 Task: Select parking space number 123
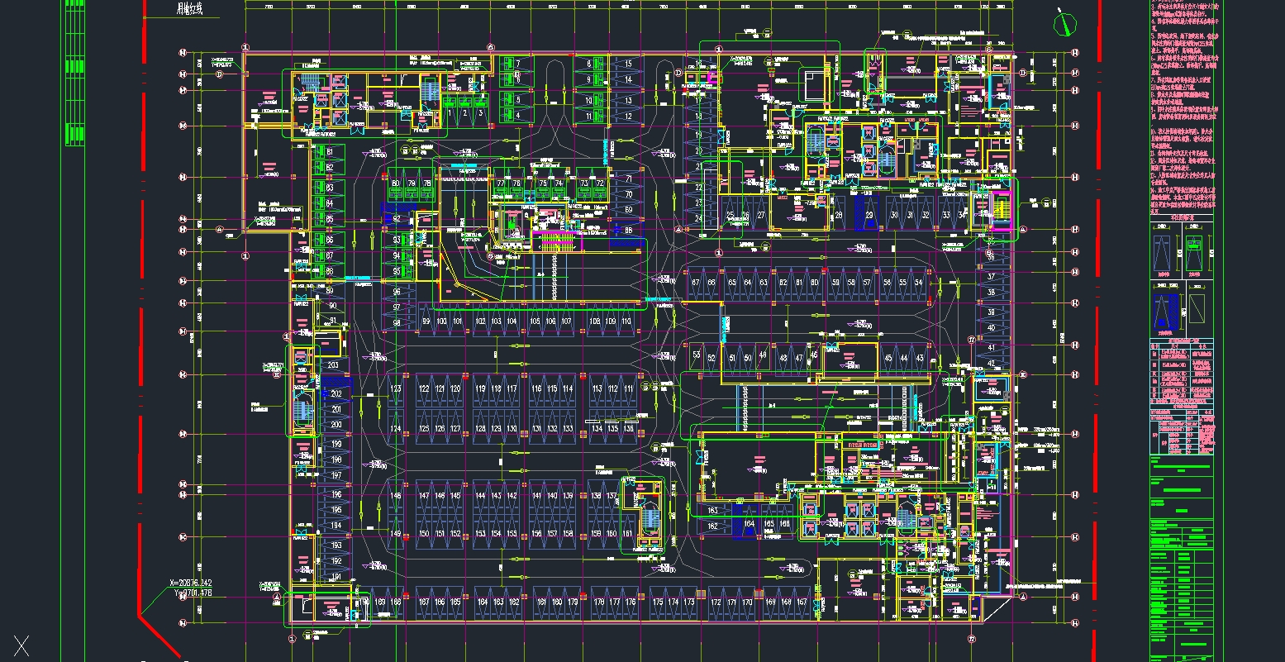[396, 388]
